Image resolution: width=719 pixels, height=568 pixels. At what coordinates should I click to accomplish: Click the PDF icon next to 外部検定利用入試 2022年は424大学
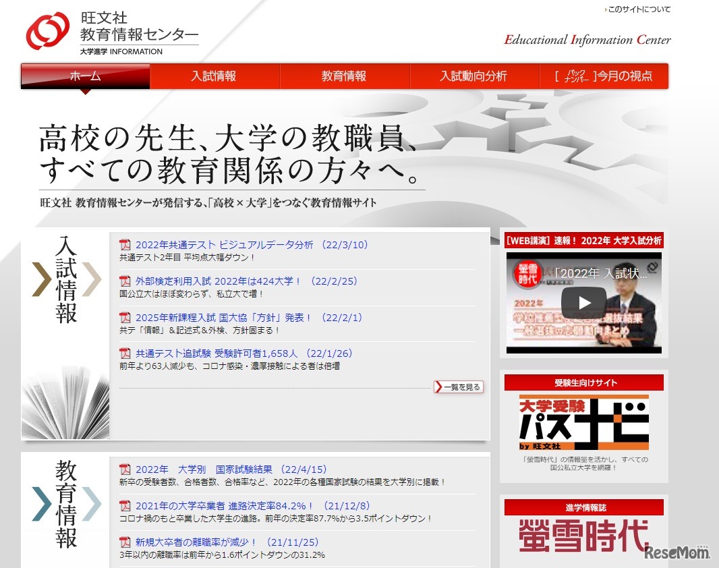(124, 281)
